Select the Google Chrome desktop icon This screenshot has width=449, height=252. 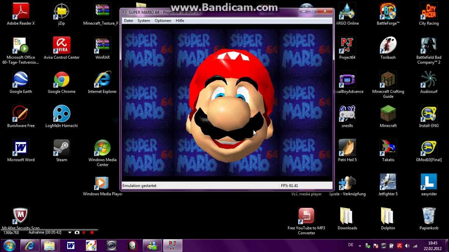[x=61, y=83]
